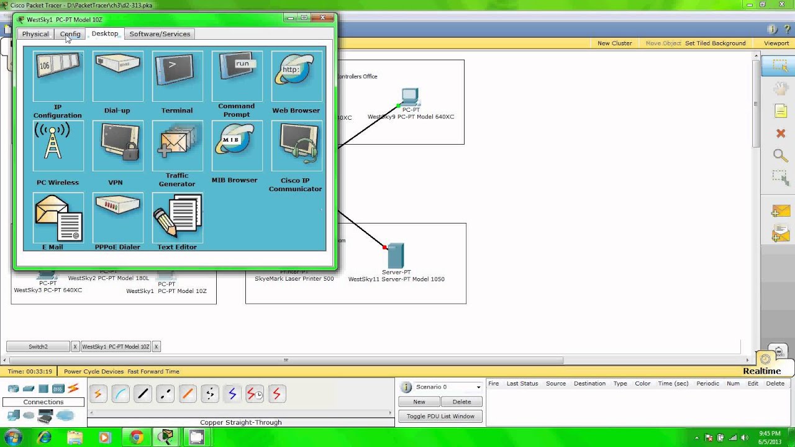Click Set Tiled Background
The image size is (795, 447).
pos(715,43)
